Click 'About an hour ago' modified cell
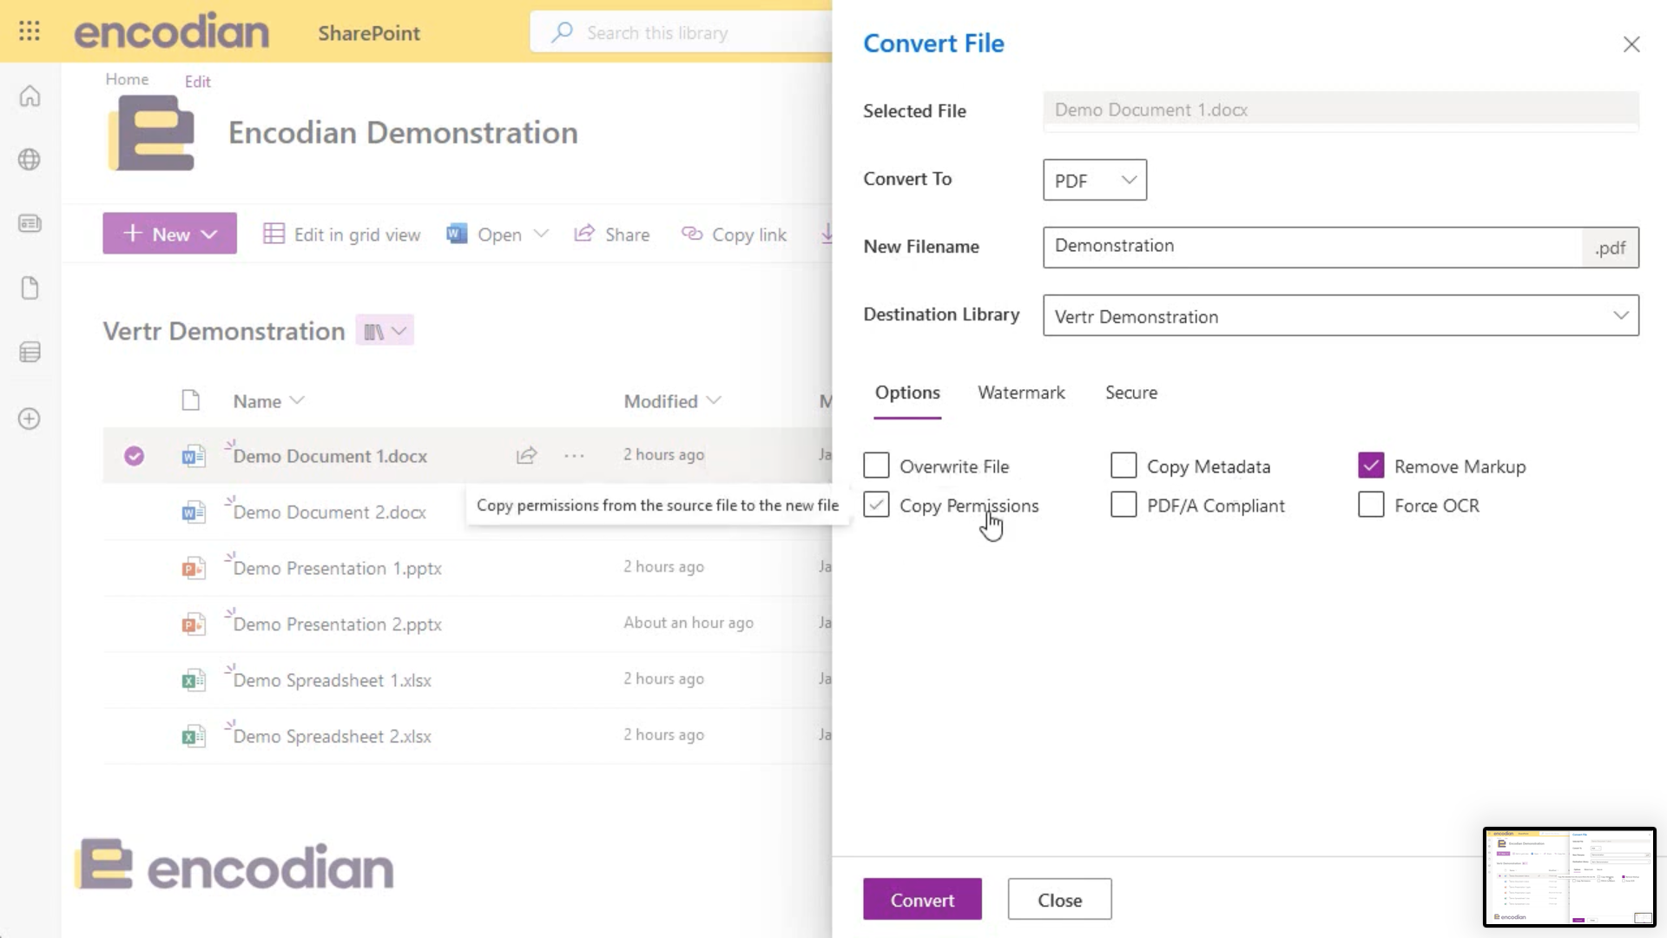Screen dimensions: 1667x938 click(689, 623)
